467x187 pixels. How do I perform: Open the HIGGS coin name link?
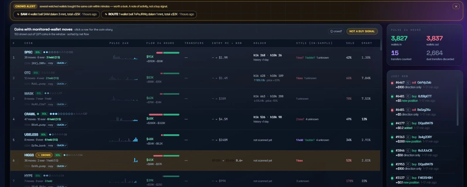pyautogui.click(x=29, y=155)
